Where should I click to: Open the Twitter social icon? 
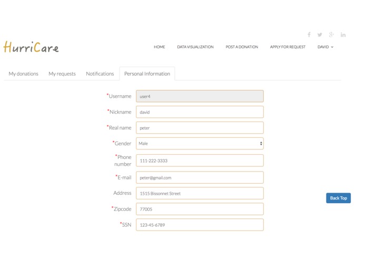click(320, 35)
